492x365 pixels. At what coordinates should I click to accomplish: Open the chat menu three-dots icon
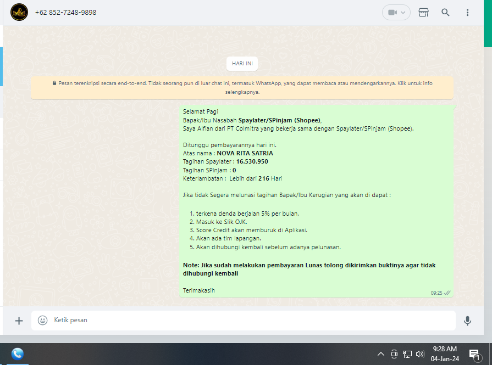point(467,13)
